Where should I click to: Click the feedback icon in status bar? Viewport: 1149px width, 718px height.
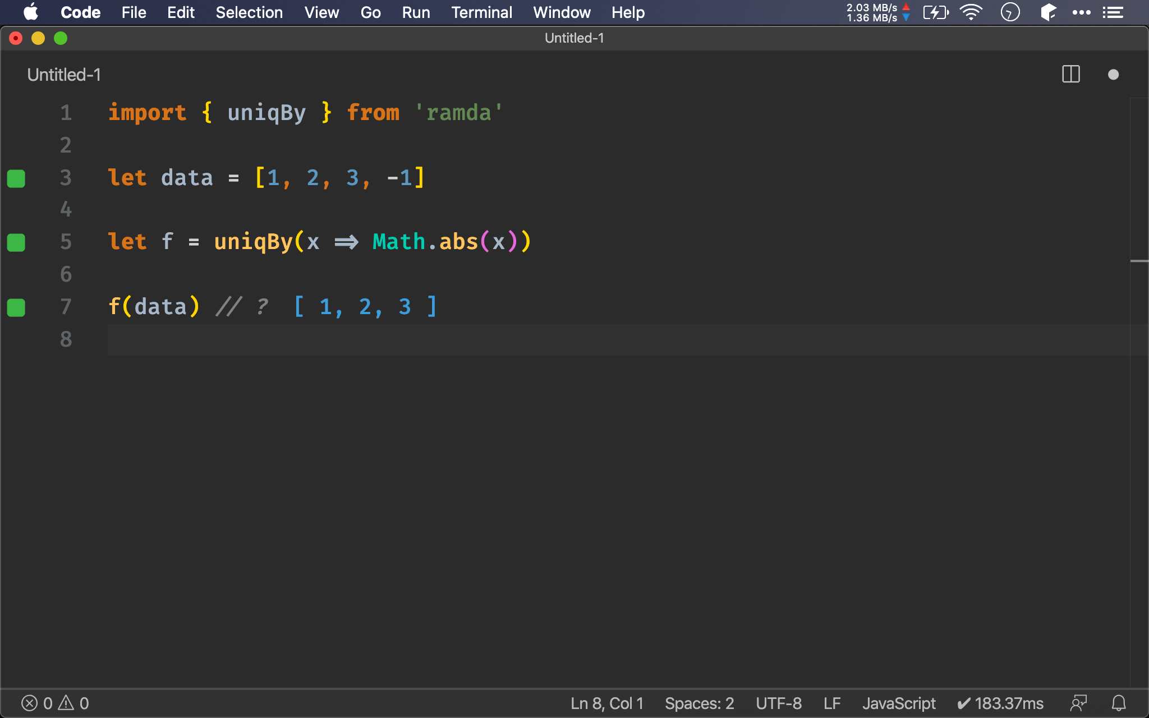tap(1078, 703)
